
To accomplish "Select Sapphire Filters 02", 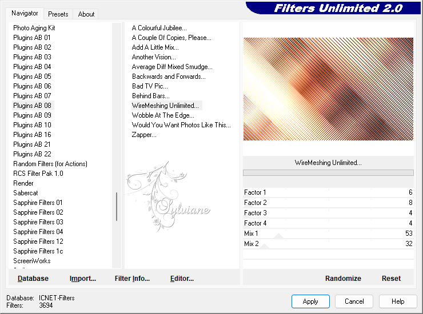I will 38,212.
